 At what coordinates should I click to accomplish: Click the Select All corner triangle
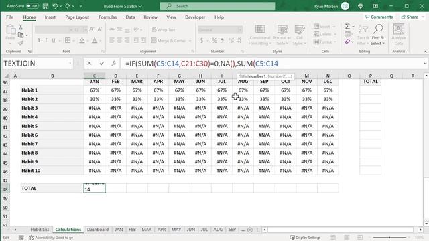[6, 76]
